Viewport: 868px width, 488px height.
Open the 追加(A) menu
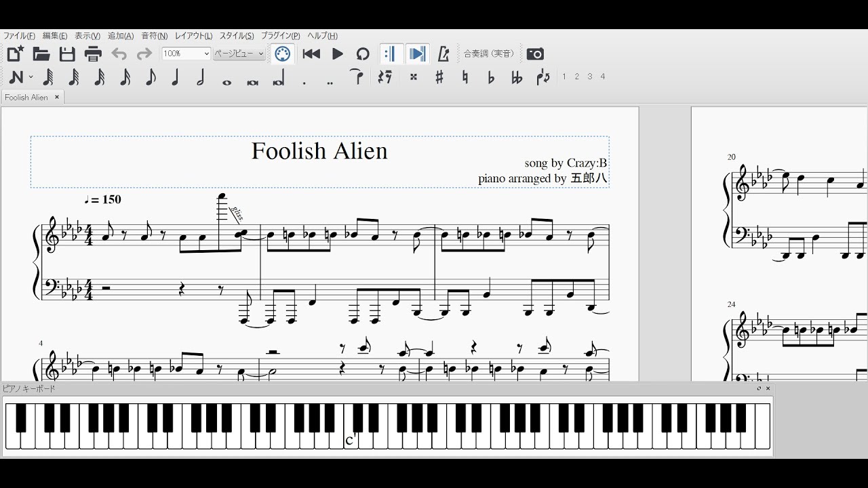tap(121, 36)
